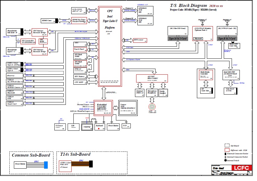Select the CPU MIPI block
257x181 pixels.
[x=80, y=82]
